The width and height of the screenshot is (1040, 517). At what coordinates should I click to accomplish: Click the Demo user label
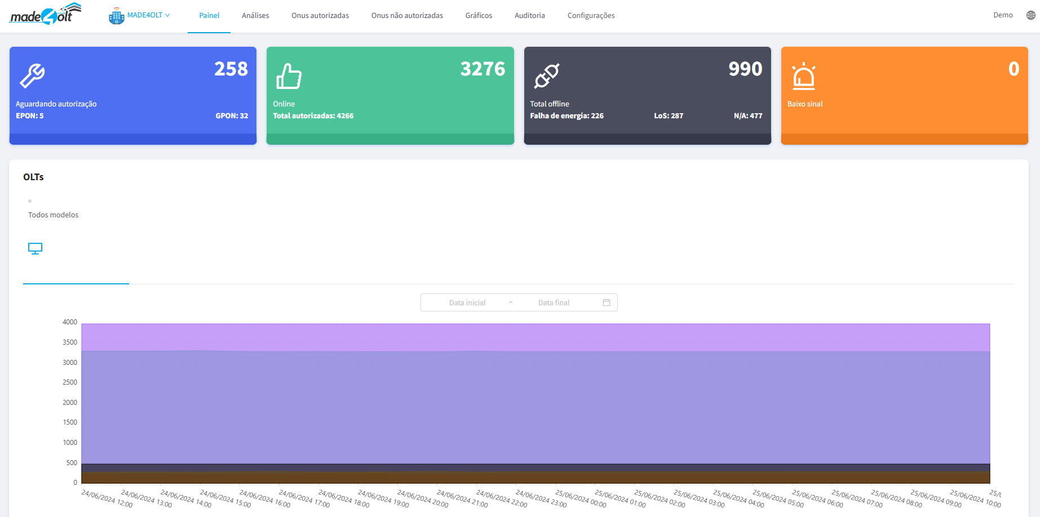pos(1003,15)
